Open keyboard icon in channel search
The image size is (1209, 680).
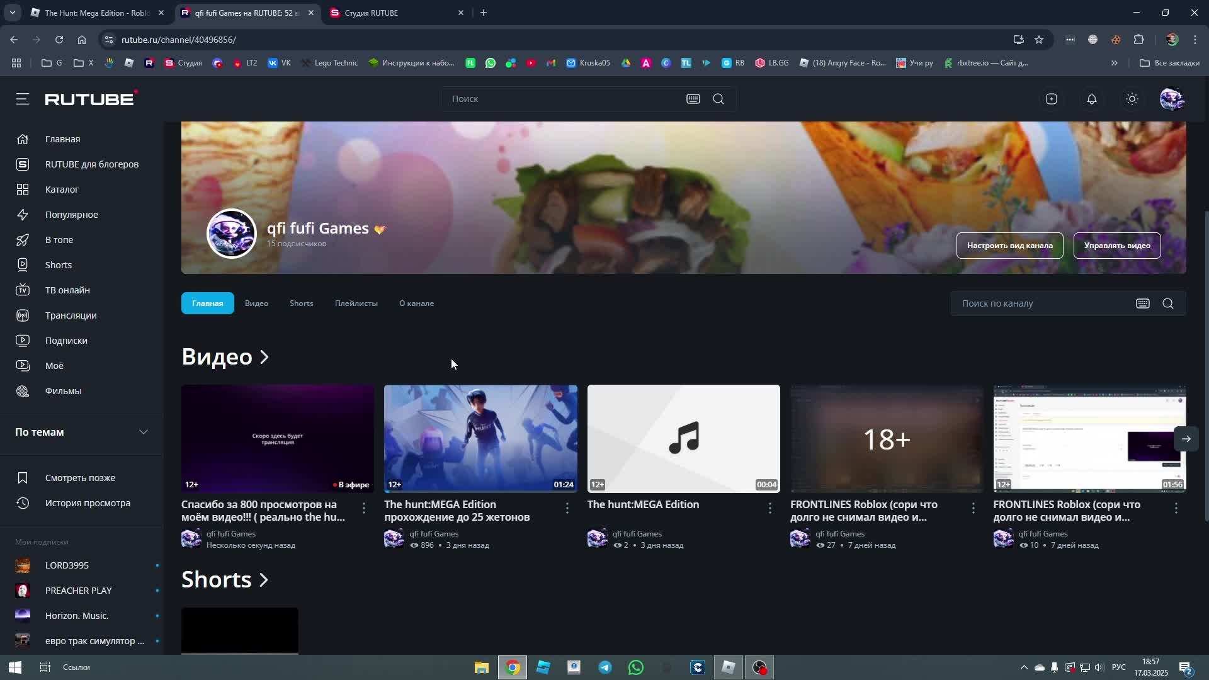(1143, 303)
